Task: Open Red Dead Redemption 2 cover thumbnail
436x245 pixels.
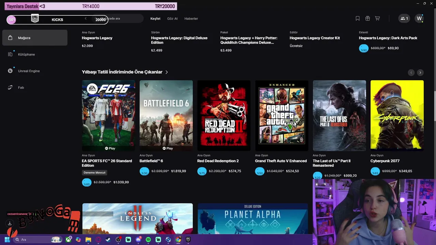Action: [x=224, y=116]
